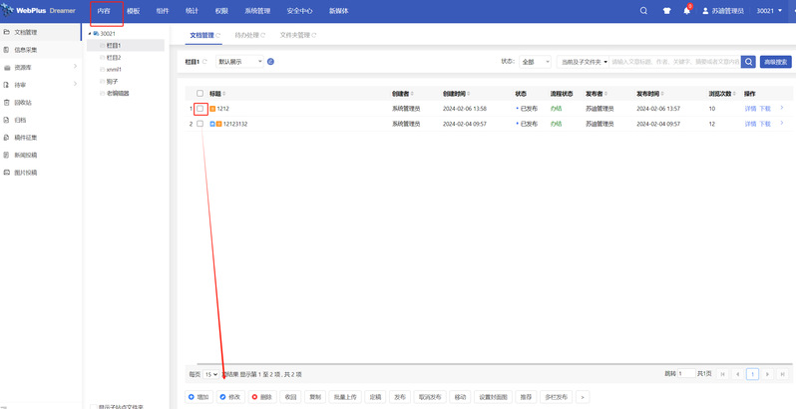Click the 稿件征集 sidebar icon

7,138
